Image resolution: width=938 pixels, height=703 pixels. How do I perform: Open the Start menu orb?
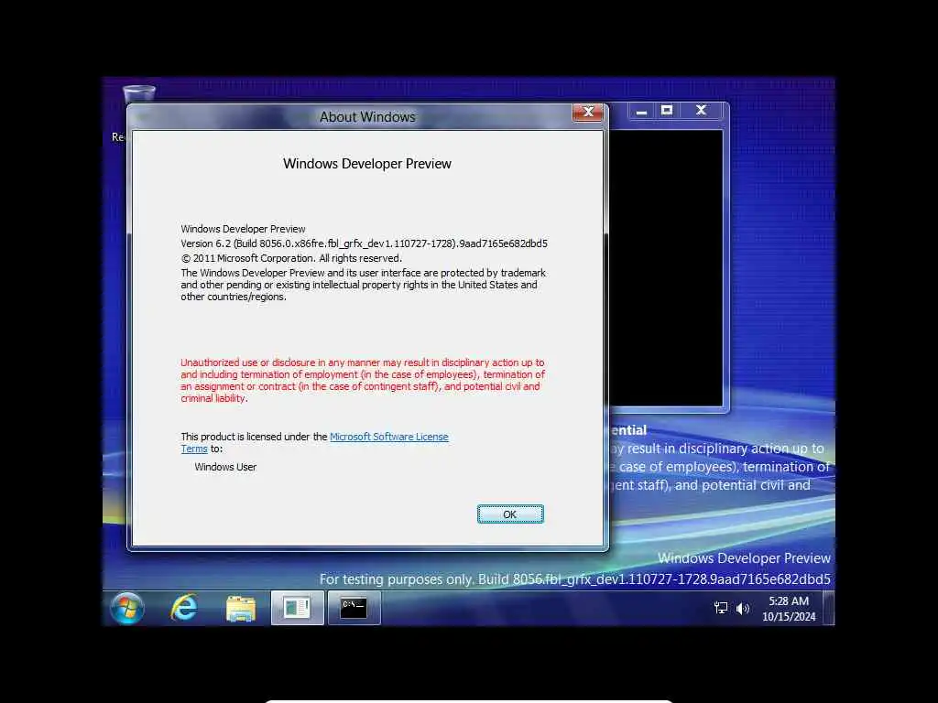pos(126,608)
